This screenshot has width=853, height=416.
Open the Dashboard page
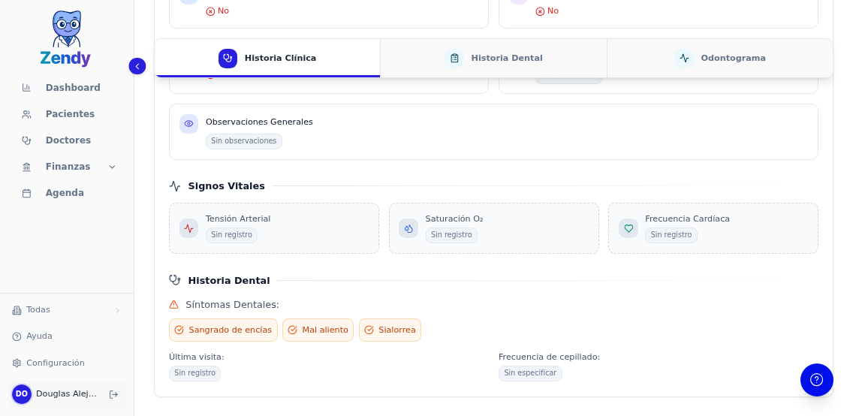pyautogui.click(x=72, y=88)
